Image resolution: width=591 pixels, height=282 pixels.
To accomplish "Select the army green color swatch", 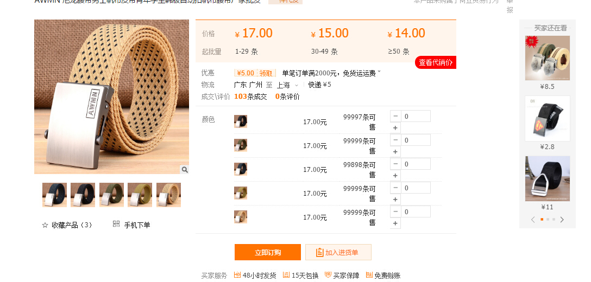I will [241, 145].
